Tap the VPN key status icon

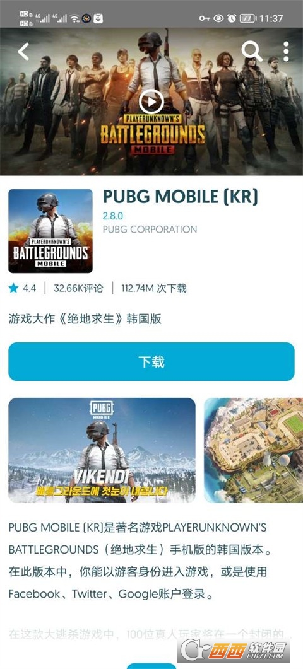click(205, 18)
